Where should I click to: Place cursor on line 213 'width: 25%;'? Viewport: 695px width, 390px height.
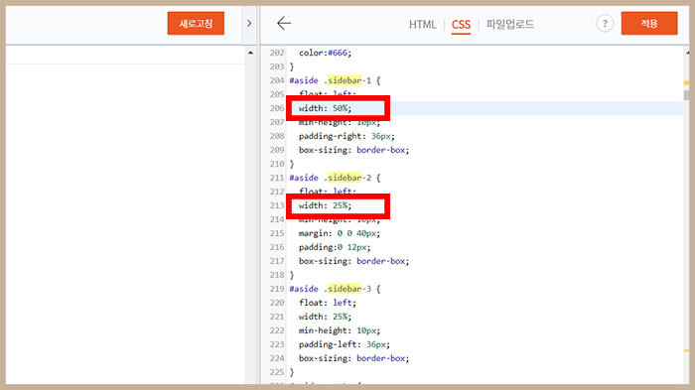coord(325,205)
